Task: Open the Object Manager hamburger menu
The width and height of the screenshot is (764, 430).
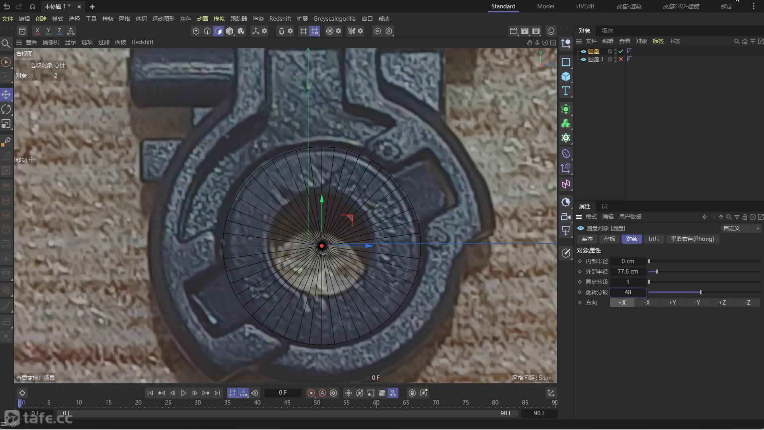Action: tap(579, 41)
